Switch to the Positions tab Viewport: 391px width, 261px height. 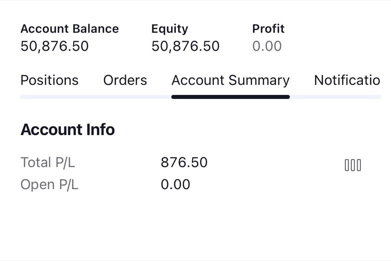49,80
